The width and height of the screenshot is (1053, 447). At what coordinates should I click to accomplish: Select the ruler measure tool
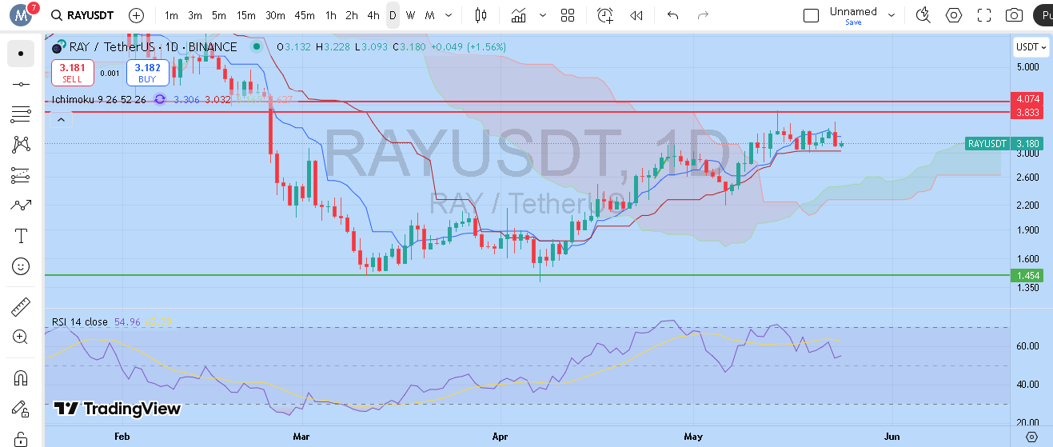point(21,306)
